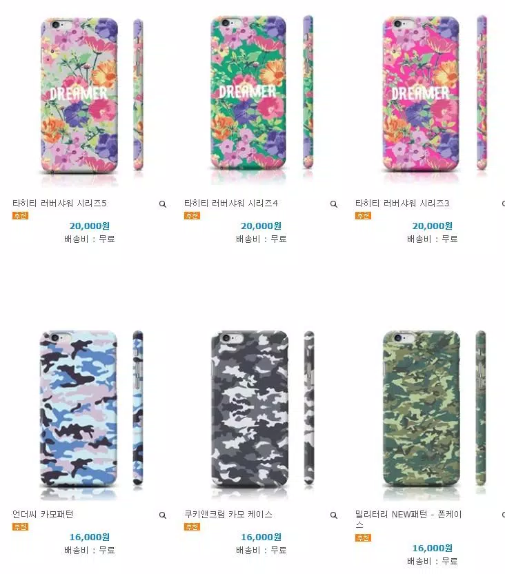Open the 타히티 러버샤워 시리즈4 product link

(231, 203)
